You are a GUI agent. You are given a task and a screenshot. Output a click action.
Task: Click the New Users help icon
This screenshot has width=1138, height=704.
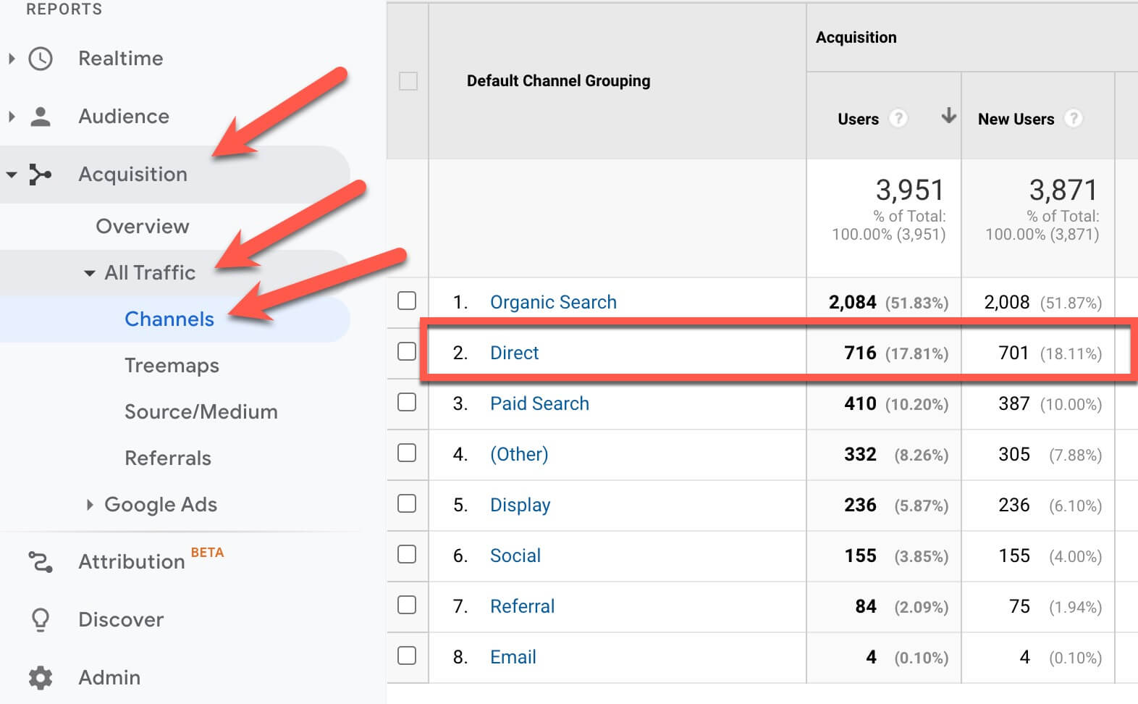pos(1074,118)
